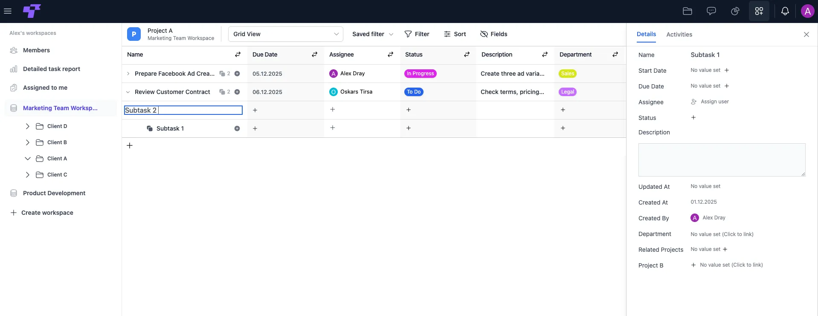This screenshot has height=316, width=818.
Task: Click the Filter button
Action: pos(417,34)
